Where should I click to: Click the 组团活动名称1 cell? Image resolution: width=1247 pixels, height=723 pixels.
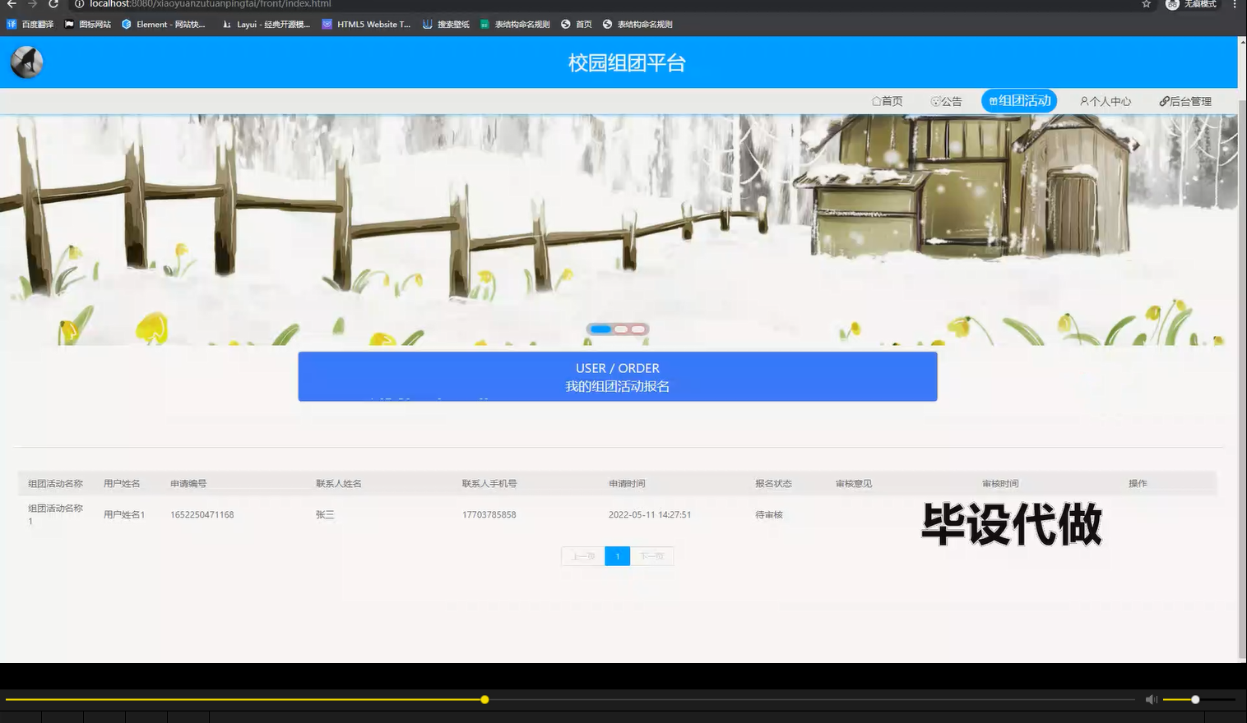pyautogui.click(x=55, y=514)
